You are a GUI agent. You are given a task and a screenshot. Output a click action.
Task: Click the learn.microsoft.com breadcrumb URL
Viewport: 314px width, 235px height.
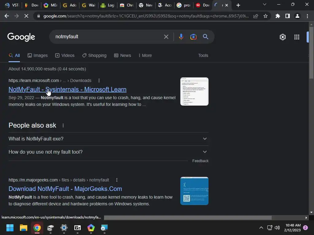coord(50,80)
